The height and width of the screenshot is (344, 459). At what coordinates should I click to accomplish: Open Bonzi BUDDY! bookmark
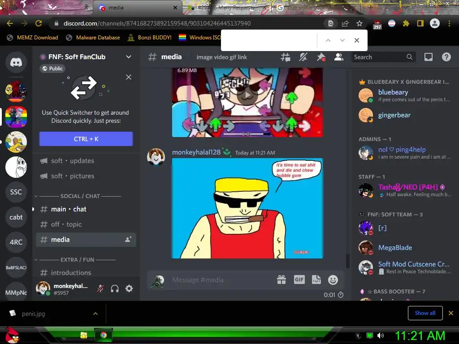(x=150, y=38)
